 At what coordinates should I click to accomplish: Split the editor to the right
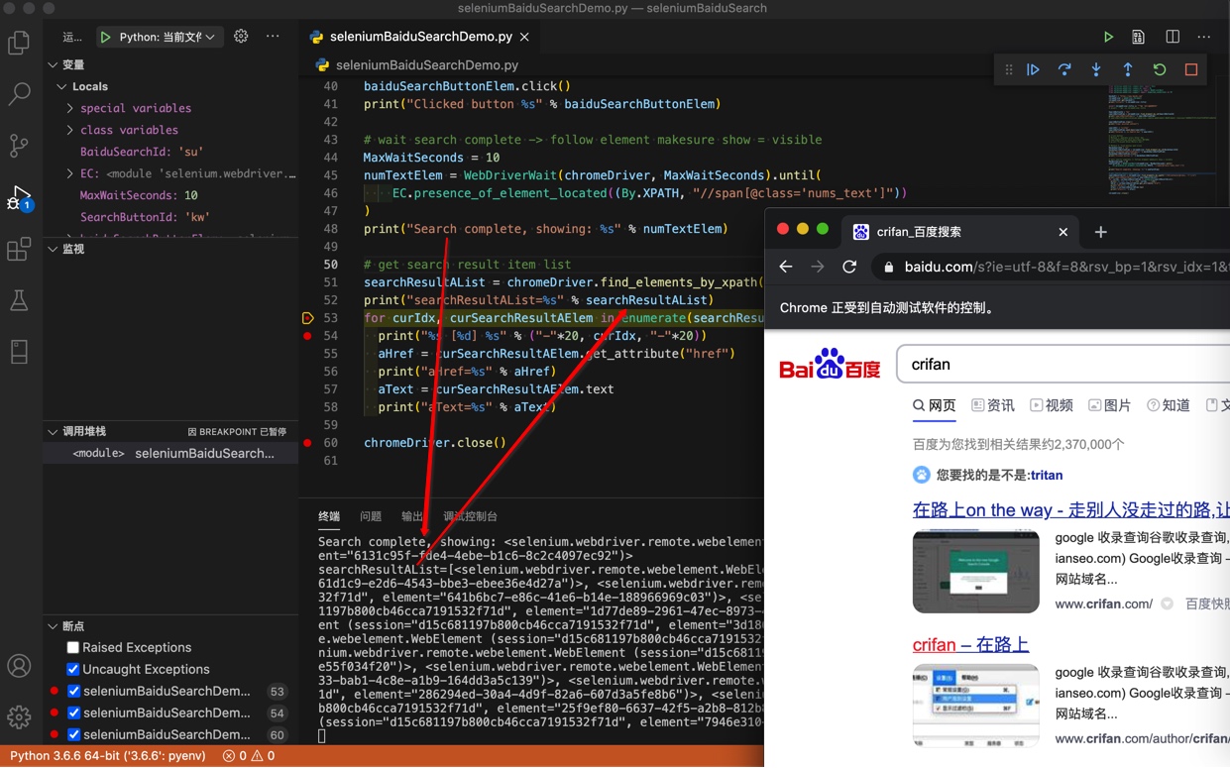1173,37
